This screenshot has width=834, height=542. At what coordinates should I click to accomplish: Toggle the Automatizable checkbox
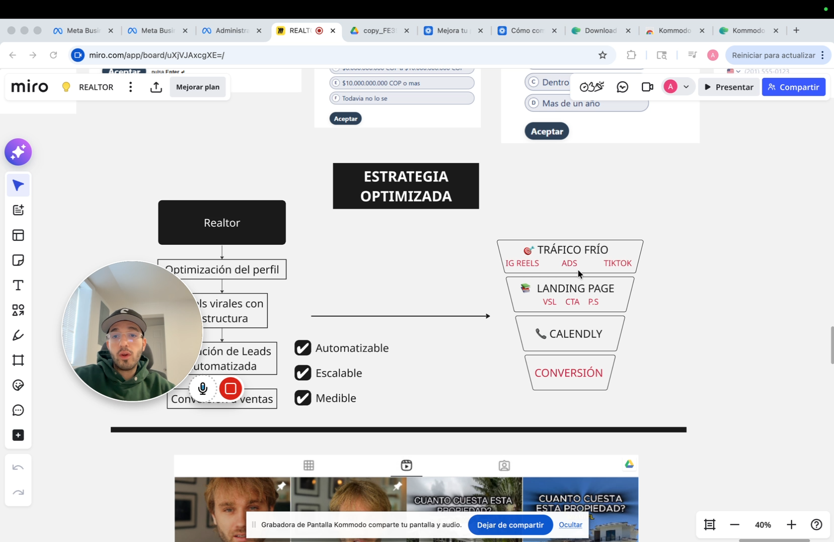pos(303,348)
